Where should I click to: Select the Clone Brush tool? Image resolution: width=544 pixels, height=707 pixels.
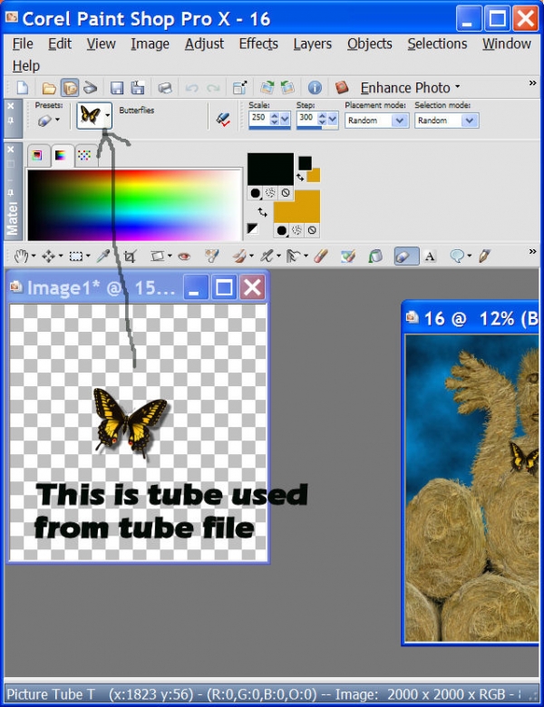[x=267, y=257]
